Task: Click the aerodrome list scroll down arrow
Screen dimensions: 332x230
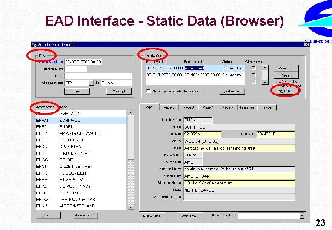Action: 131,207
